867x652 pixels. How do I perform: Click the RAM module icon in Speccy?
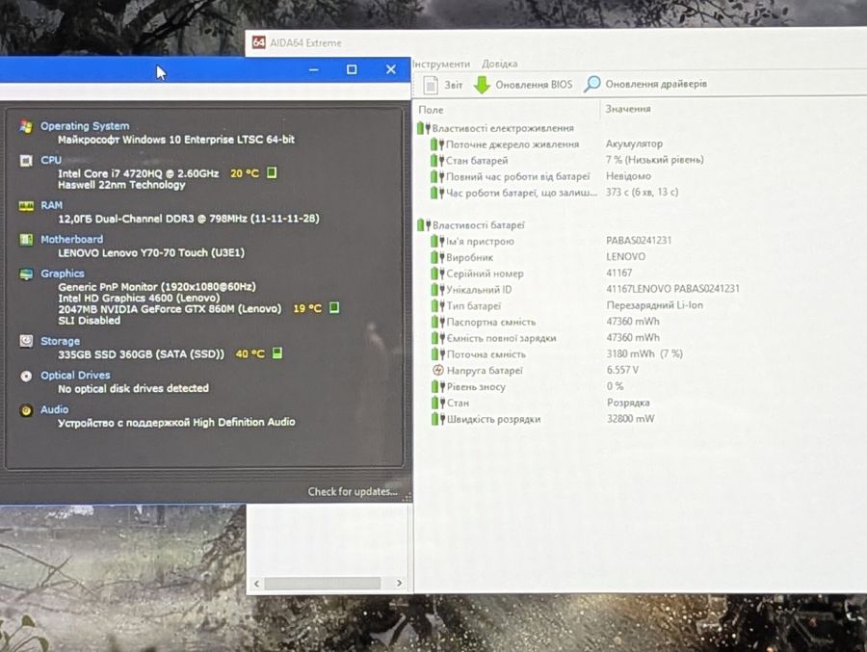[26, 206]
